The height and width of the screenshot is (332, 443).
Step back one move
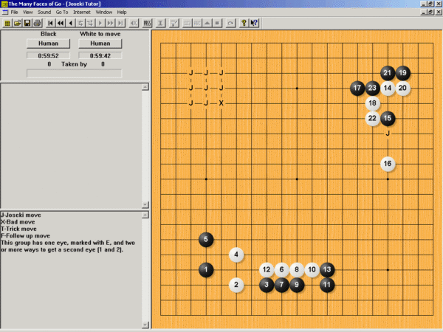71,23
